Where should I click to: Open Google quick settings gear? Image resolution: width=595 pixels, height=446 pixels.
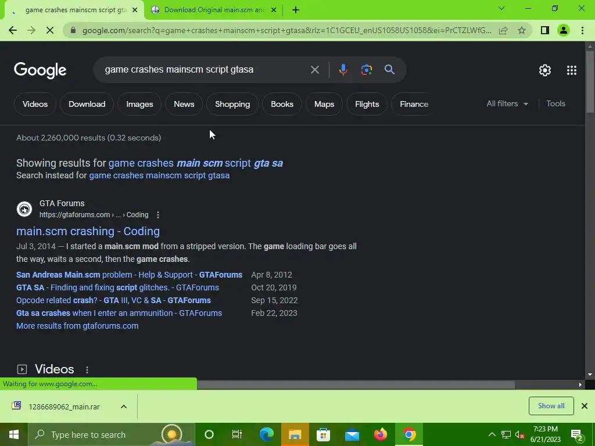pos(545,70)
